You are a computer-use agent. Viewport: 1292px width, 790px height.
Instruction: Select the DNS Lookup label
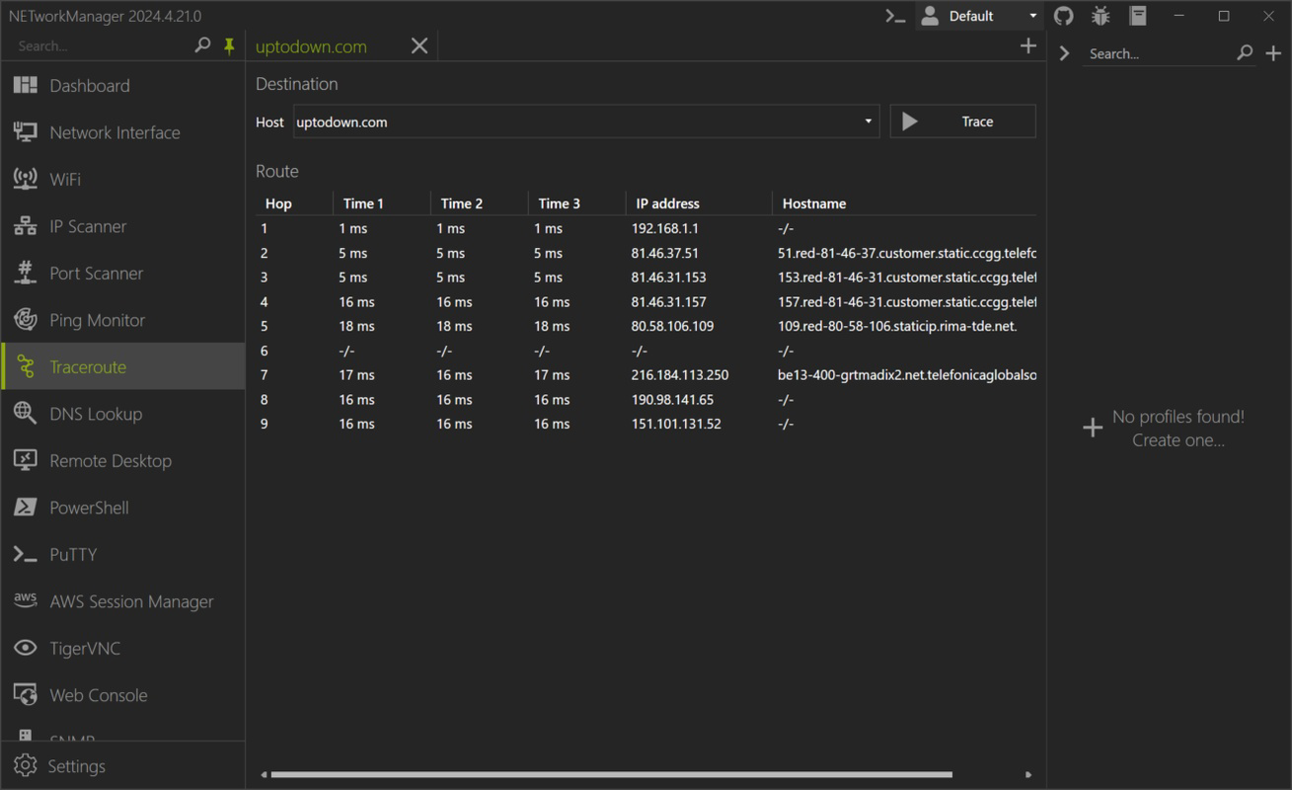(x=96, y=414)
